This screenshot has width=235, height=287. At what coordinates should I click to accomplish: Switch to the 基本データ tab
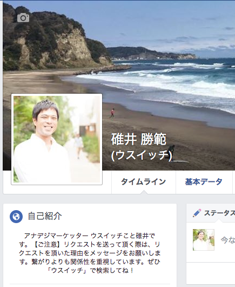click(x=204, y=182)
